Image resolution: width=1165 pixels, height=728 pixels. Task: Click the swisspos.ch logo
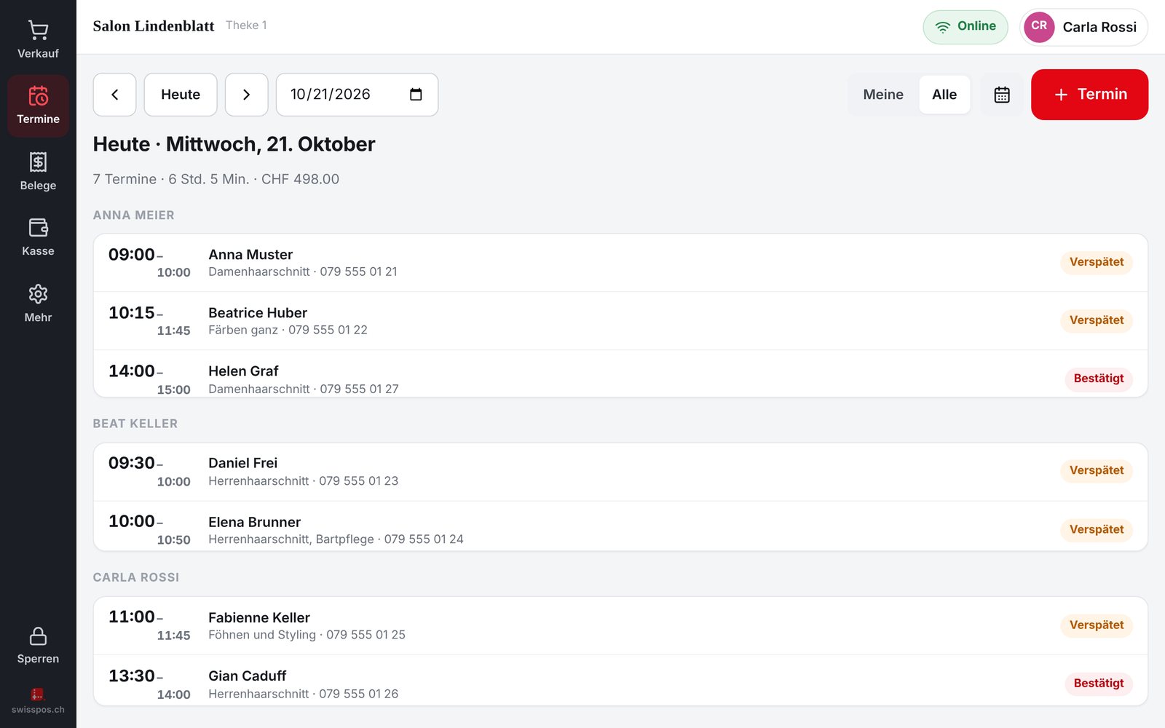coord(38,701)
